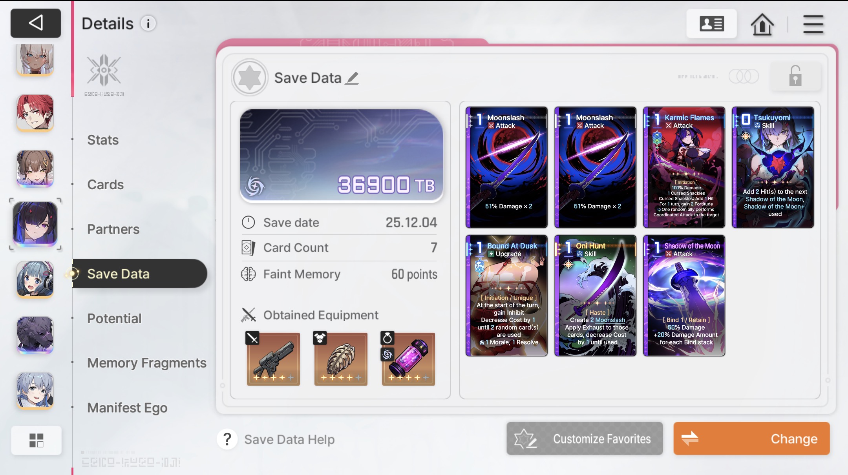This screenshot has width=848, height=475.
Task: Return to the home screen
Action: 762,24
